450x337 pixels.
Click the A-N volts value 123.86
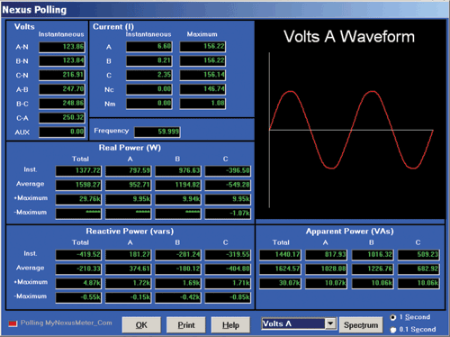tap(62, 47)
